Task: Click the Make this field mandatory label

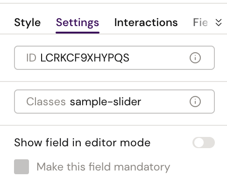Action: pos(103,167)
